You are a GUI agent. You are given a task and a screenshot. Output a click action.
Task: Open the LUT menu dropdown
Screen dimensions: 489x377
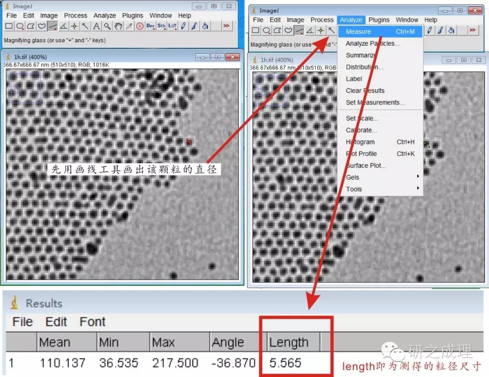[x=173, y=26]
